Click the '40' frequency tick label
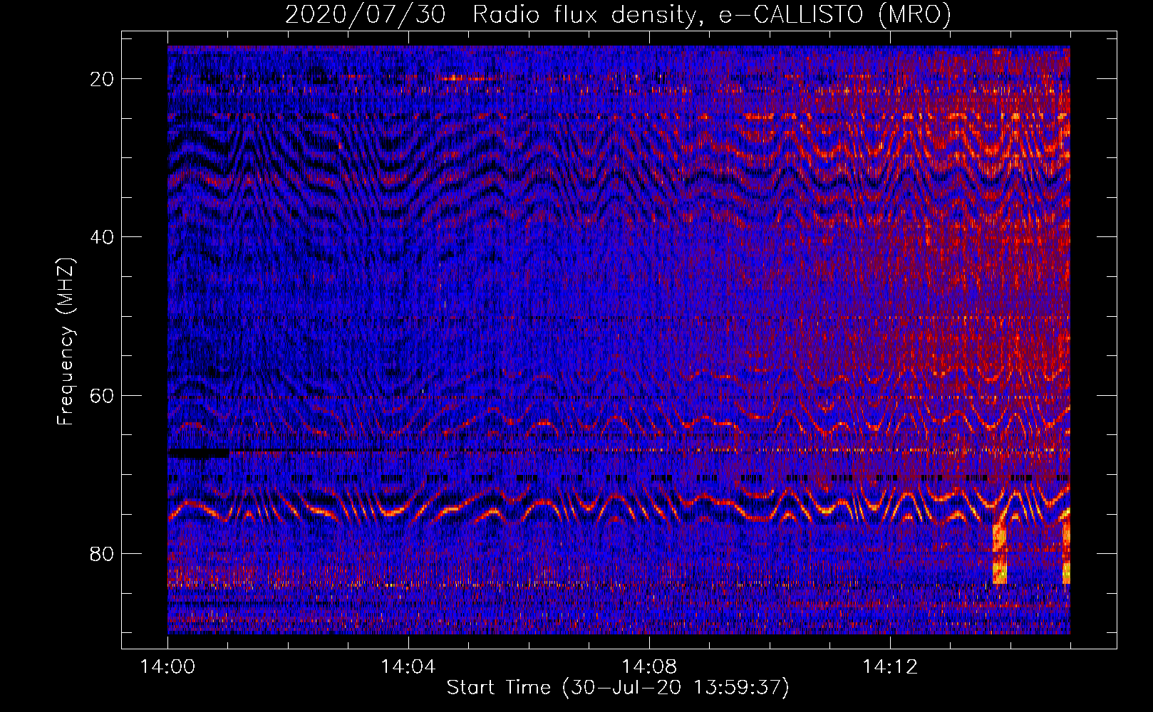 (x=103, y=237)
